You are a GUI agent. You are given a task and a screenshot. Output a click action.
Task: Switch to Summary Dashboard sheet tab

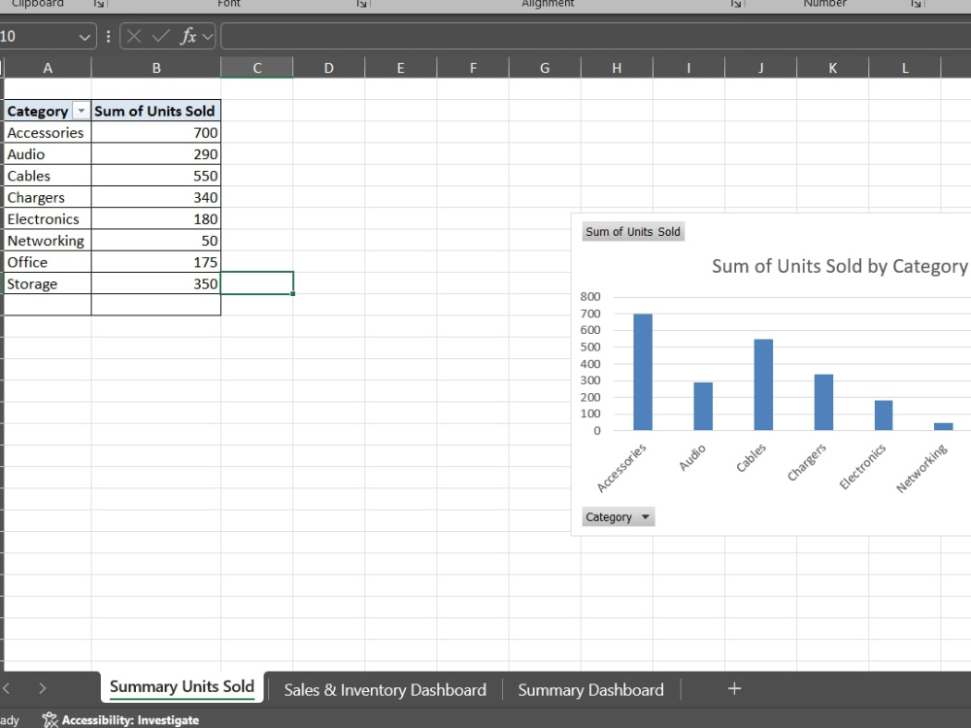tap(590, 689)
